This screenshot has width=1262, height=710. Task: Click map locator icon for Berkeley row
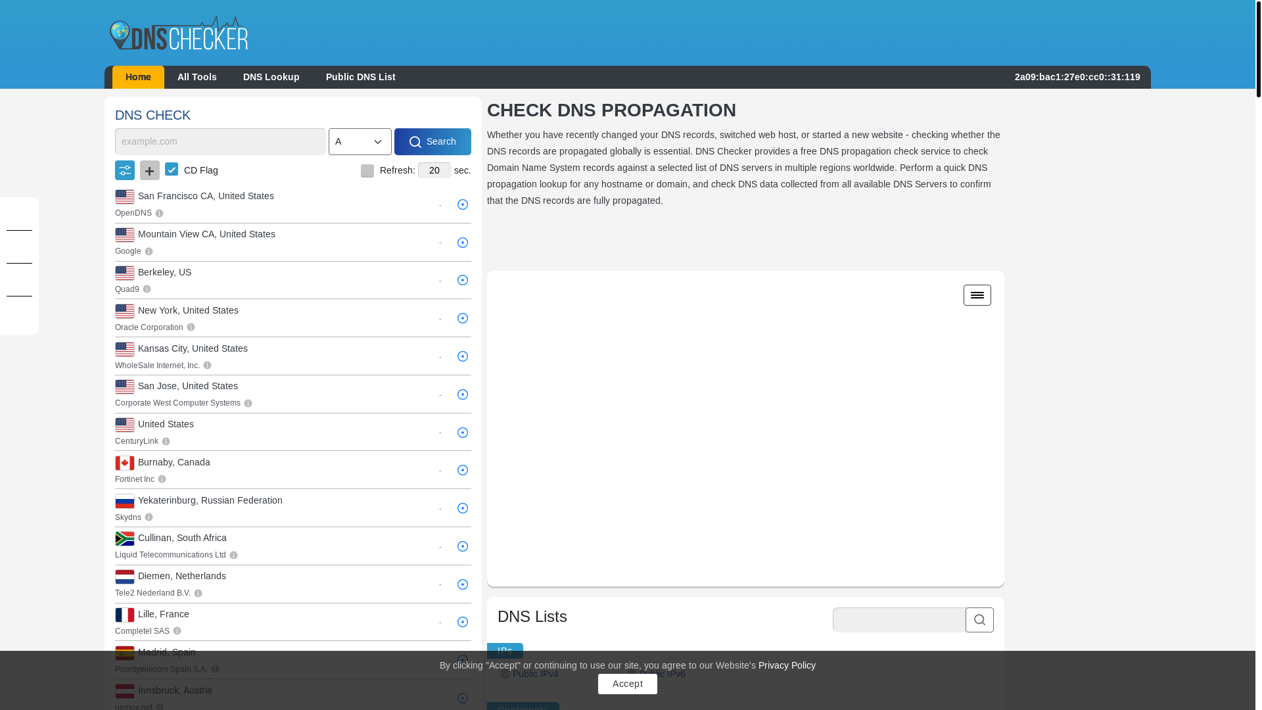tap(463, 280)
